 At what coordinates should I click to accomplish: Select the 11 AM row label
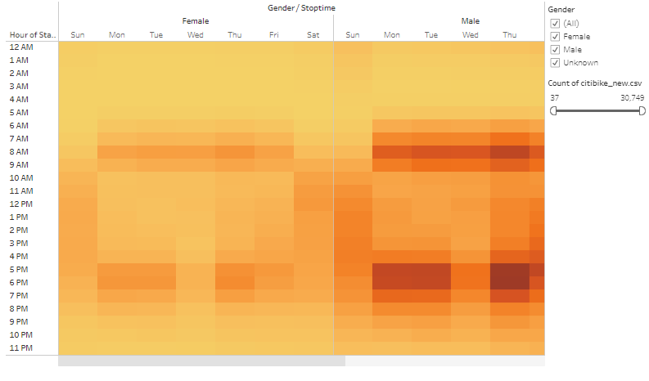pos(21,191)
